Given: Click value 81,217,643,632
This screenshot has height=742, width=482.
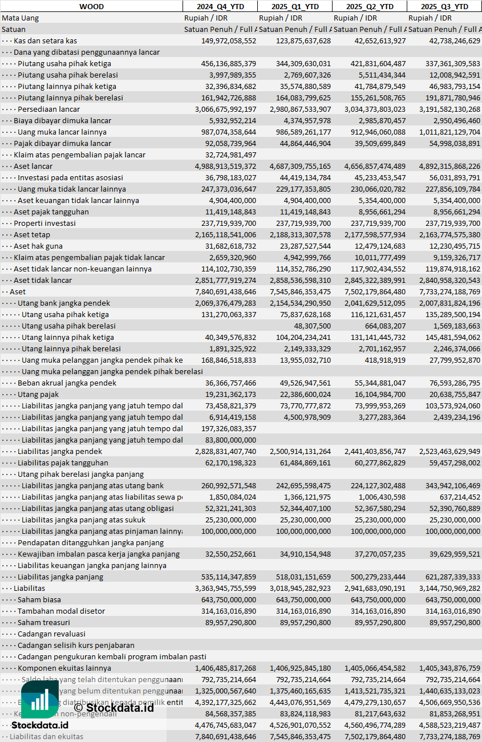Looking at the screenshot, I should (380, 713).
